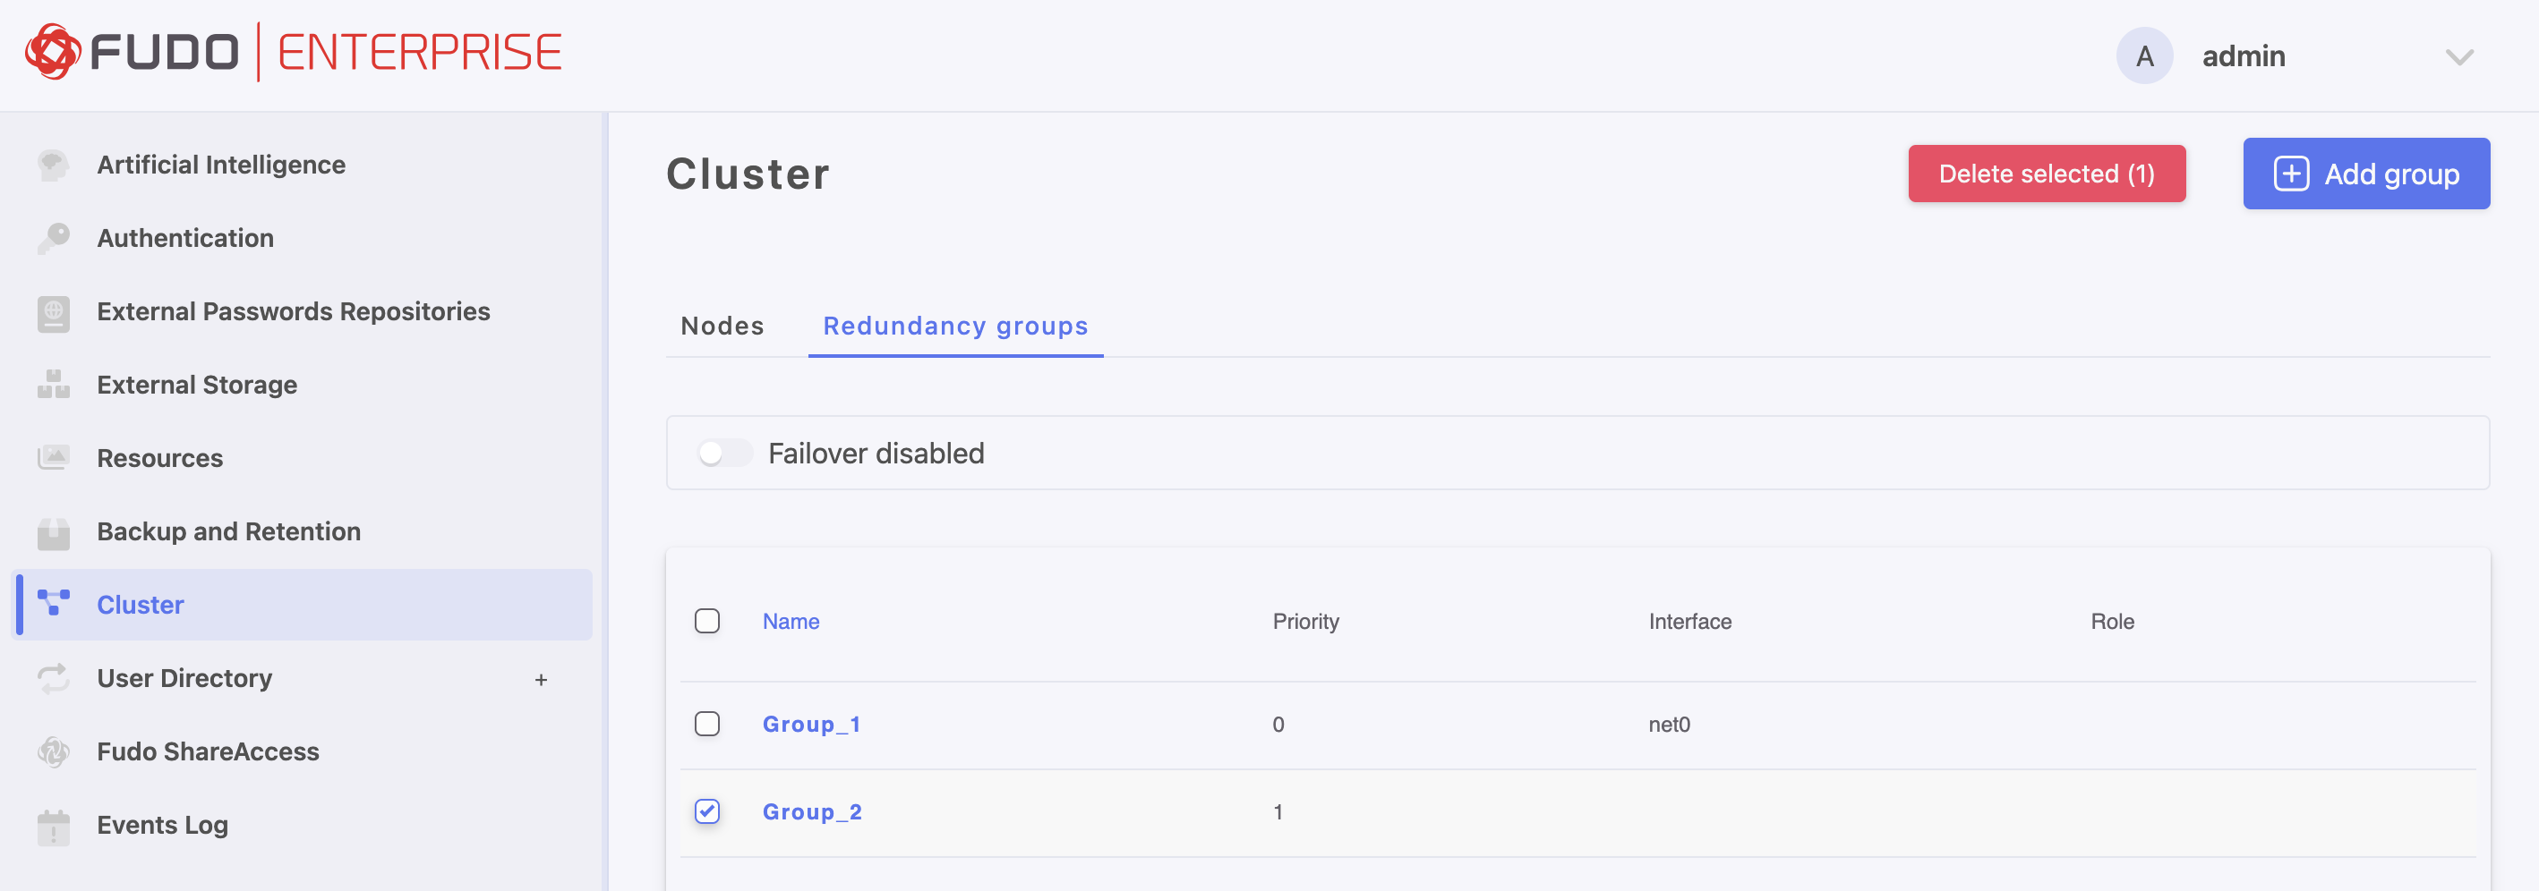Click the Resources image icon
Viewport: 2539px width, 891px height.
53,458
